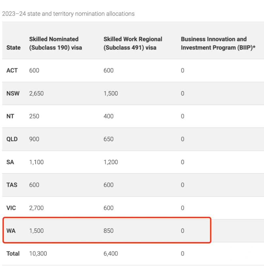Select the highlighted WA row label
264x276 pixels.
(x=11, y=231)
